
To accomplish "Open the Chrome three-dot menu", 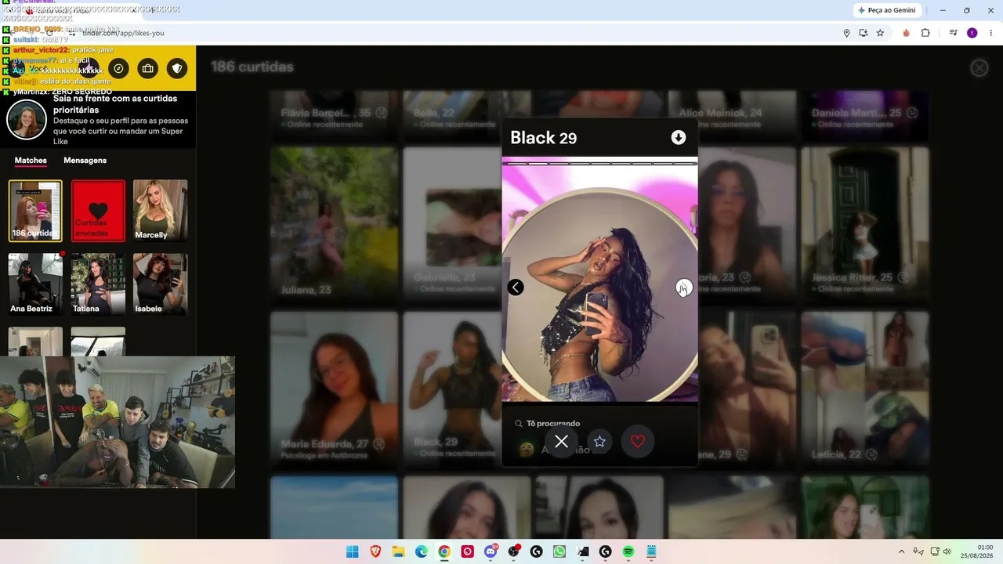I will click(991, 33).
